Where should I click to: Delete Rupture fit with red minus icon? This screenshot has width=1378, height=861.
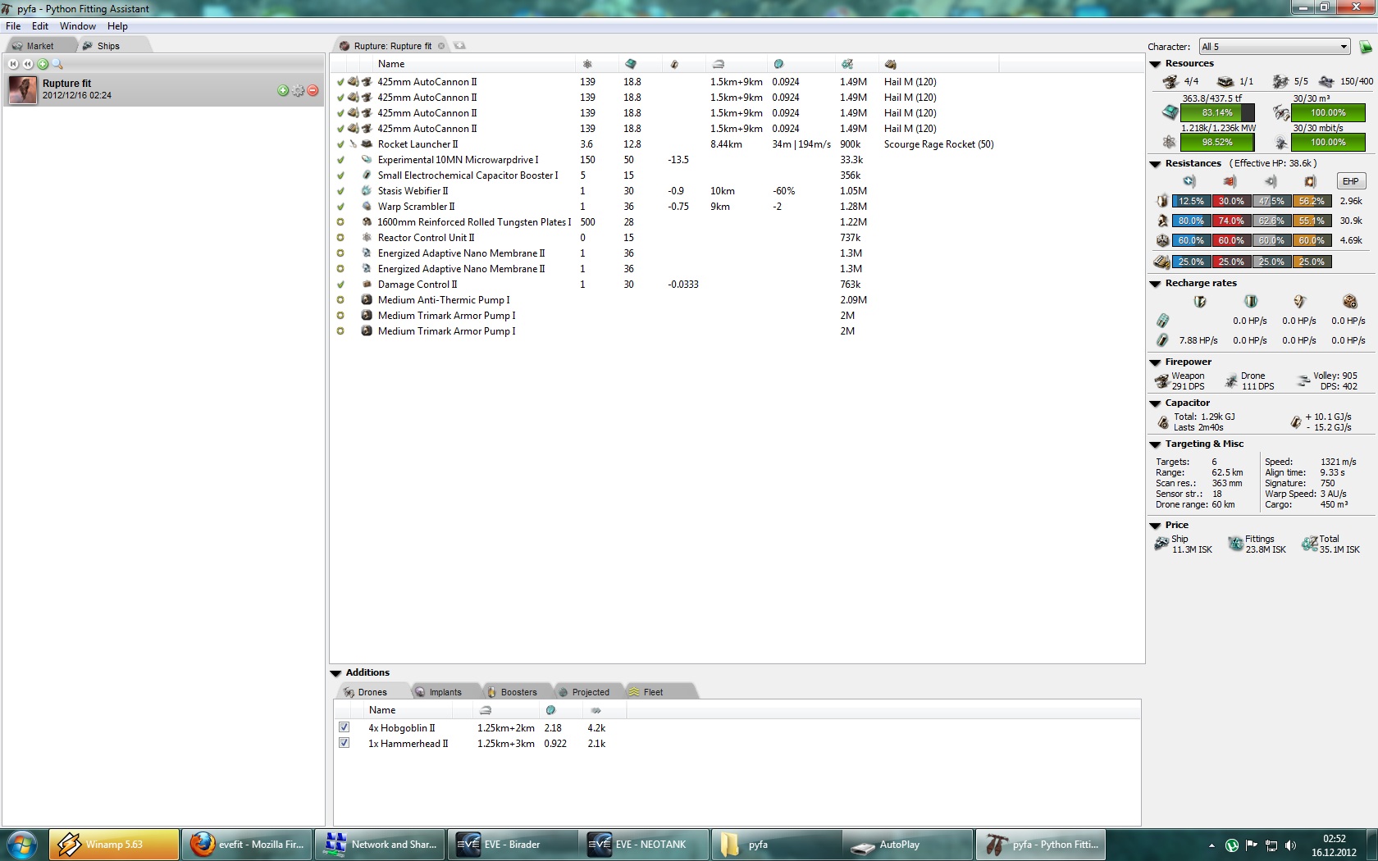313,90
